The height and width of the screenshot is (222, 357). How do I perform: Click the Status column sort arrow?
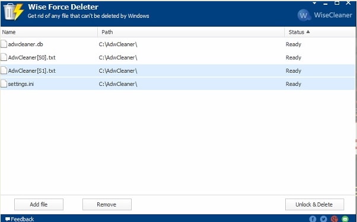coord(308,32)
